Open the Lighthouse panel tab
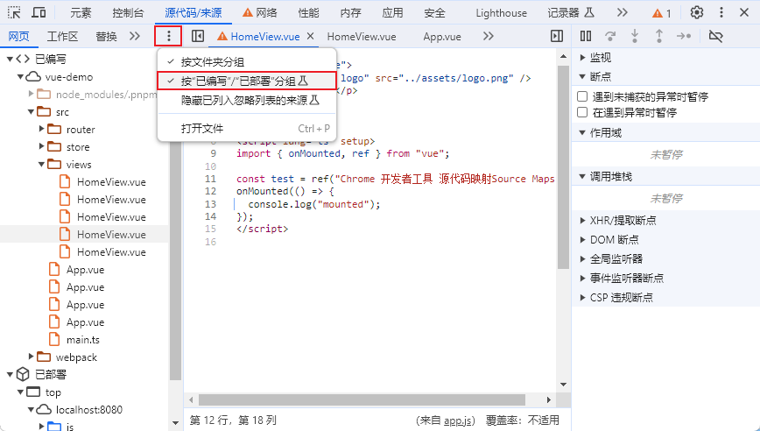The width and height of the screenshot is (760, 431). pyautogui.click(x=501, y=13)
